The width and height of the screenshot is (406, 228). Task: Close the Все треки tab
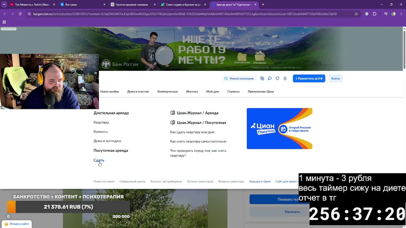click(105, 5)
